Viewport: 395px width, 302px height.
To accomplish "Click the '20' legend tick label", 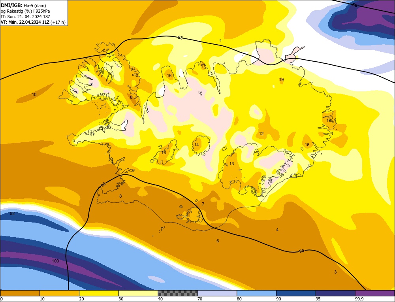I will (x=82, y=299).
